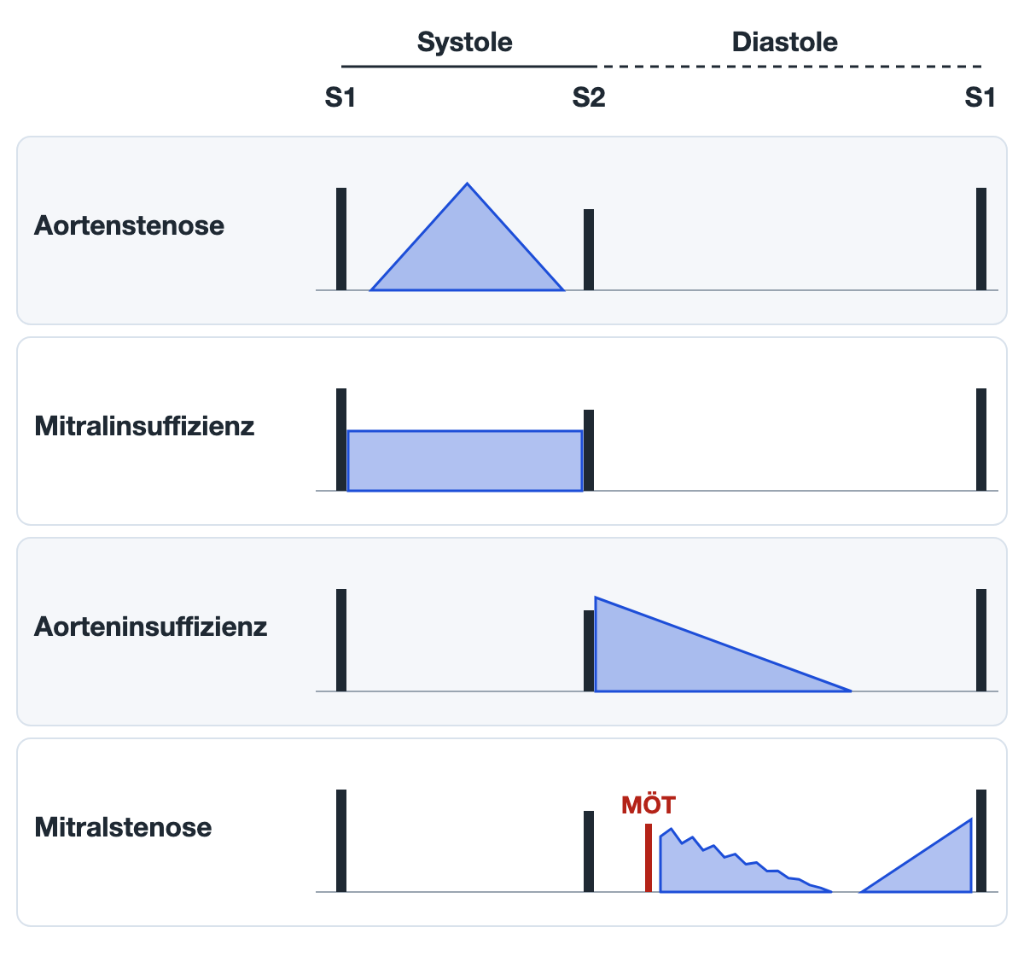This screenshot has width=1024, height=956.
Task: Click the Mitralinsuffizienz rectangular murmur shape
Action: point(465,461)
